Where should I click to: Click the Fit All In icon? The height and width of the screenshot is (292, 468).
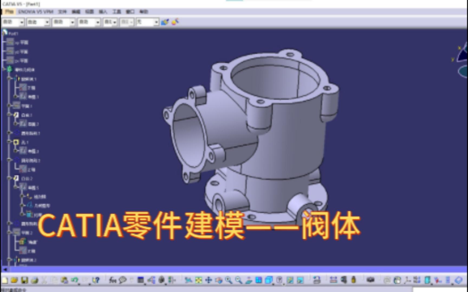coord(199,280)
